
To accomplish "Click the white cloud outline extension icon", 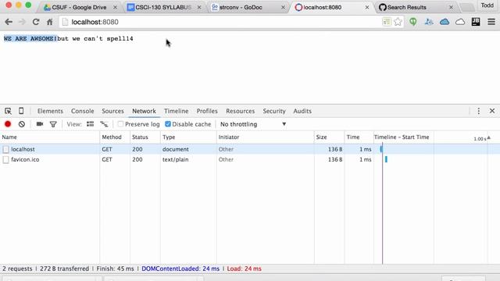I will pyautogui.click(x=460, y=22).
